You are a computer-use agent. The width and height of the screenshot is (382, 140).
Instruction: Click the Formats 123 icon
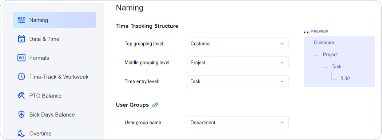pyautogui.click(x=21, y=58)
